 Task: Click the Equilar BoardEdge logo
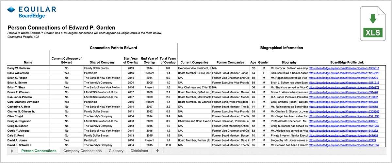click(32, 12)
